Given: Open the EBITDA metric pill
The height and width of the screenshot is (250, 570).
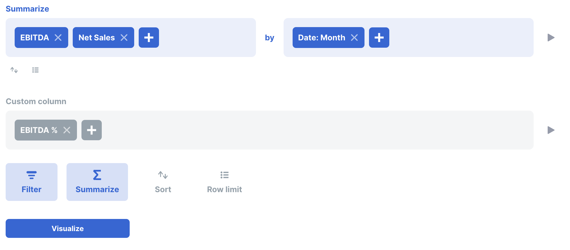Looking at the screenshot, I should [34, 38].
